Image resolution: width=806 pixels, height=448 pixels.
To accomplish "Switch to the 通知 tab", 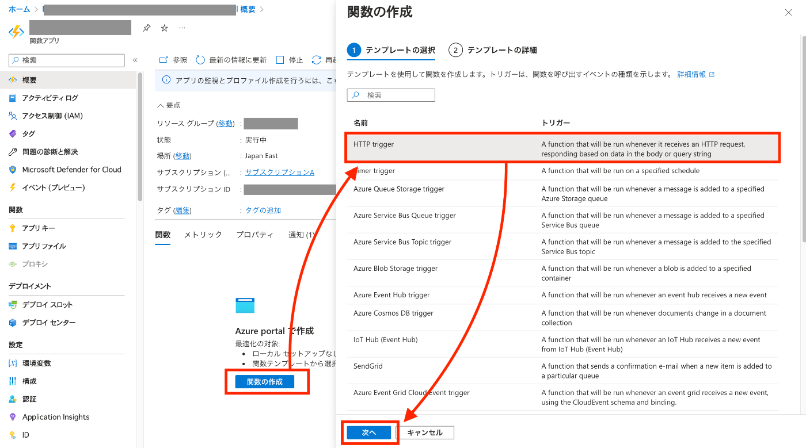I will pyautogui.click(x=302, y=235).
